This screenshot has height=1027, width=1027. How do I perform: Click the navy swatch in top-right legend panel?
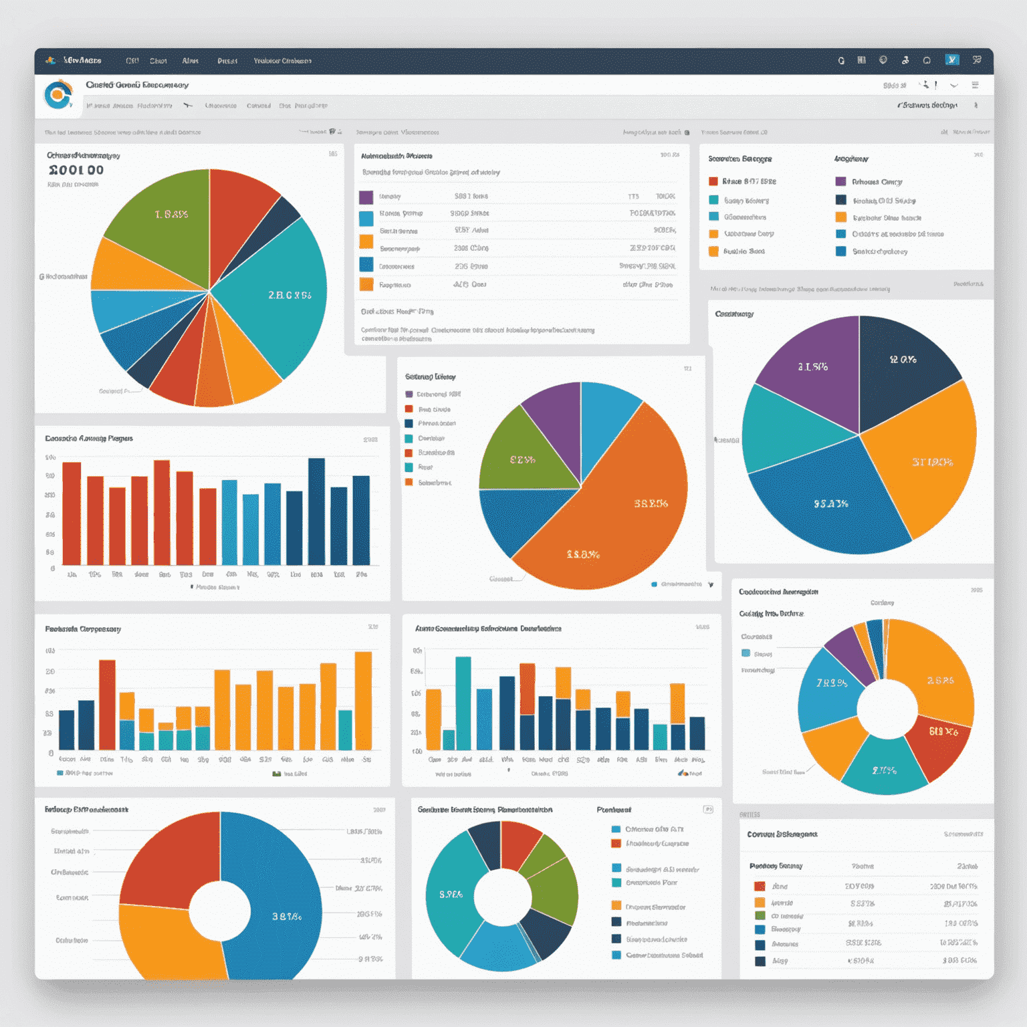pos(841,200)
